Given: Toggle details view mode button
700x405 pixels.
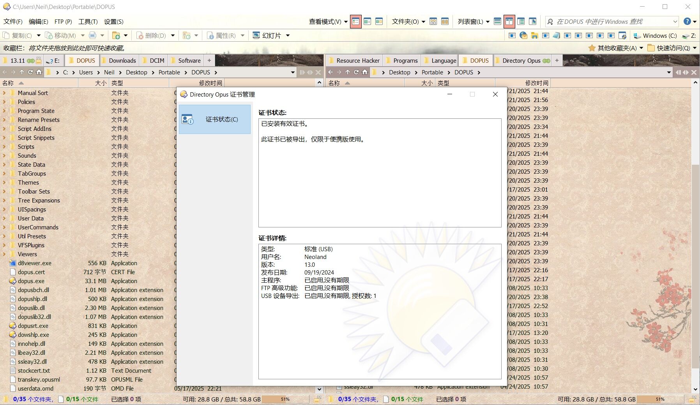Looking at the screenshot, I should coord(355,21).
